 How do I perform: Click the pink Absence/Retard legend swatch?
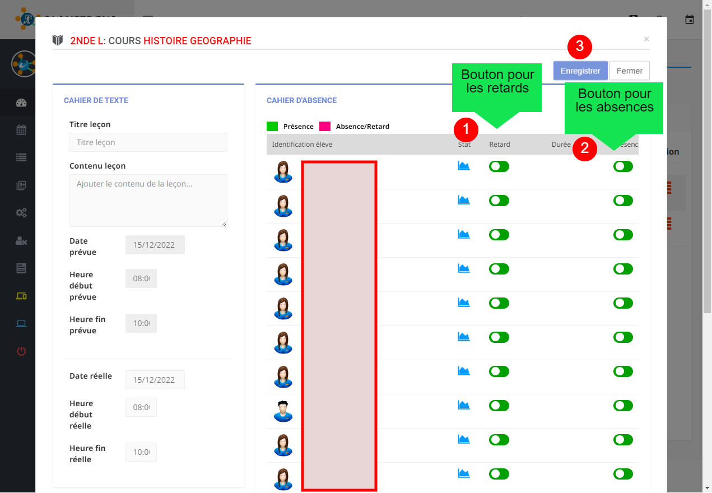pos(325,126)
